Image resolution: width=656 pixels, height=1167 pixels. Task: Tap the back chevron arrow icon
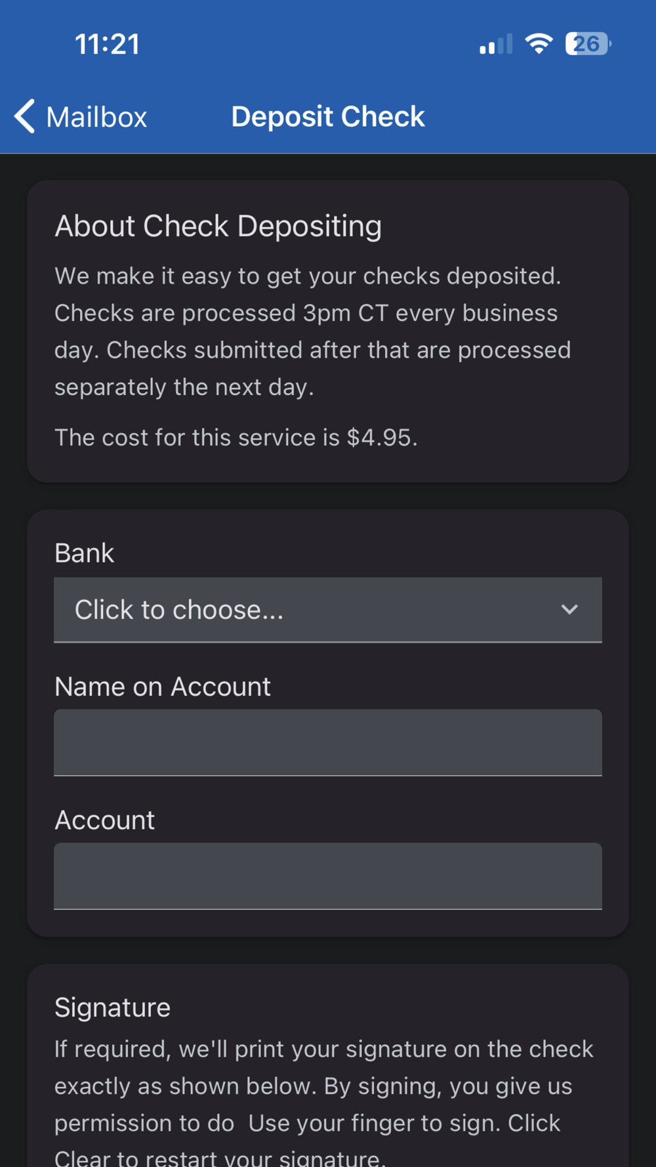click(25, 117)
